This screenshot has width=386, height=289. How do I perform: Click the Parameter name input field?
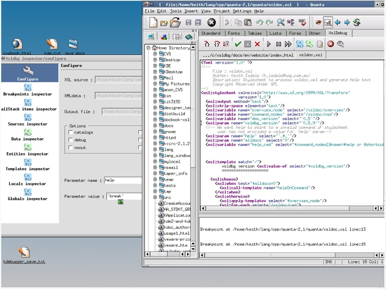pyautogui.click(x=123, y=180)
